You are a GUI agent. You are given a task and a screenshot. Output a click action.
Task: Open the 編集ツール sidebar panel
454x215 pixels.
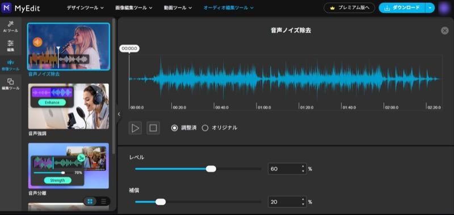[10, 84]
